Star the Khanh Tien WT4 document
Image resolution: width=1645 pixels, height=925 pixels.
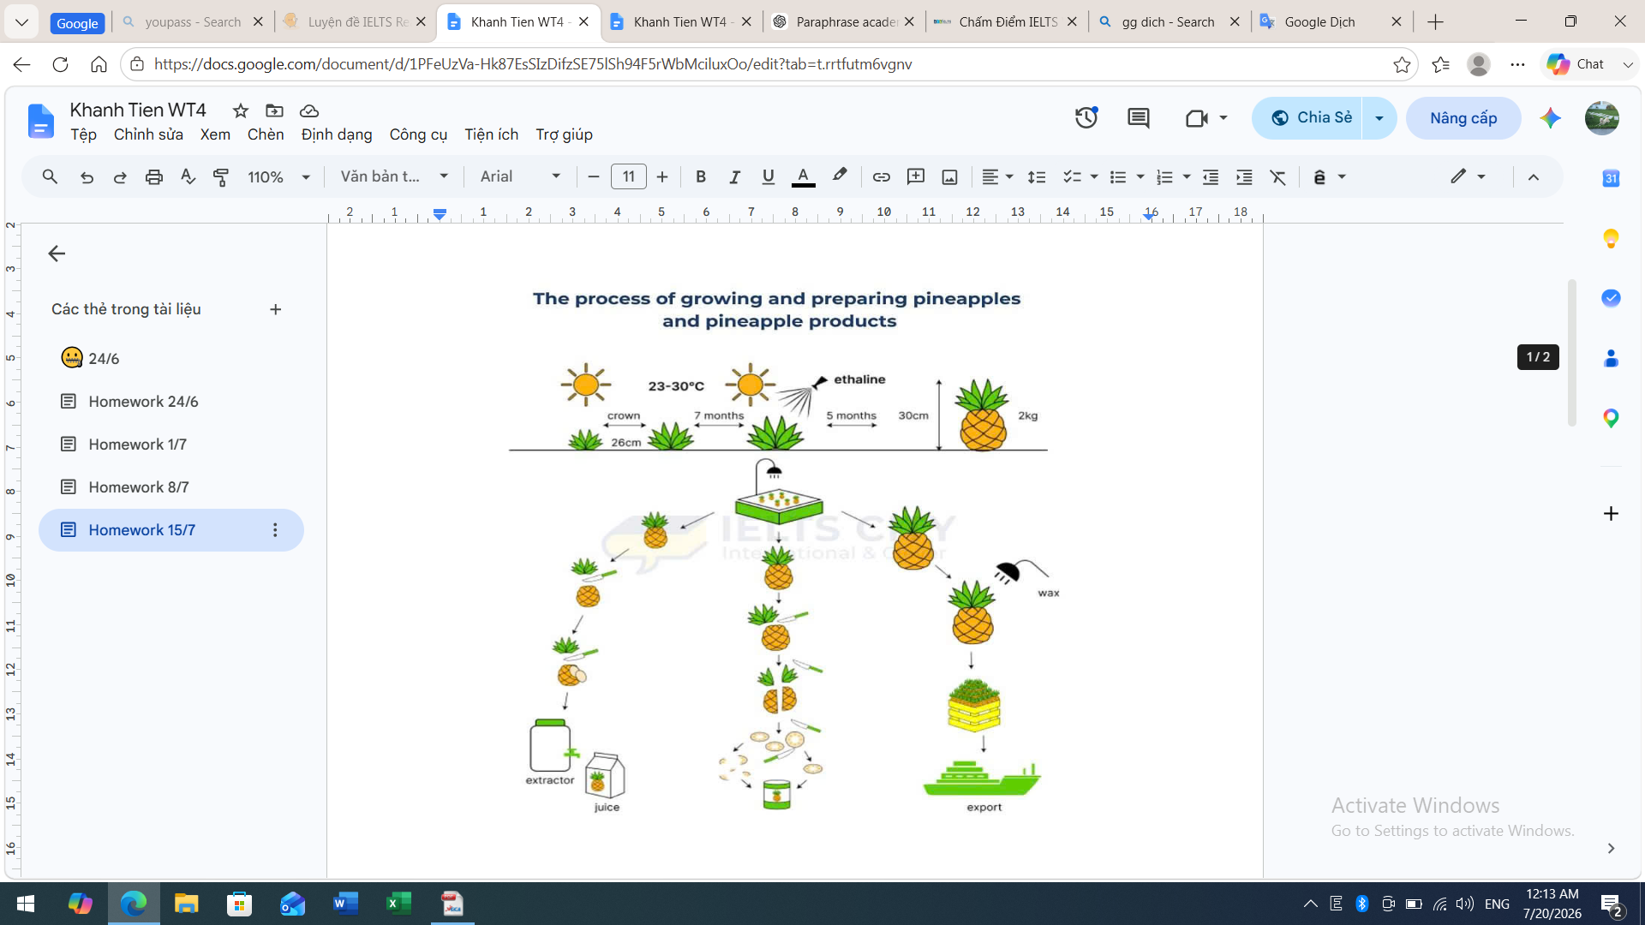pyautogui.click(x=241, y=110)
